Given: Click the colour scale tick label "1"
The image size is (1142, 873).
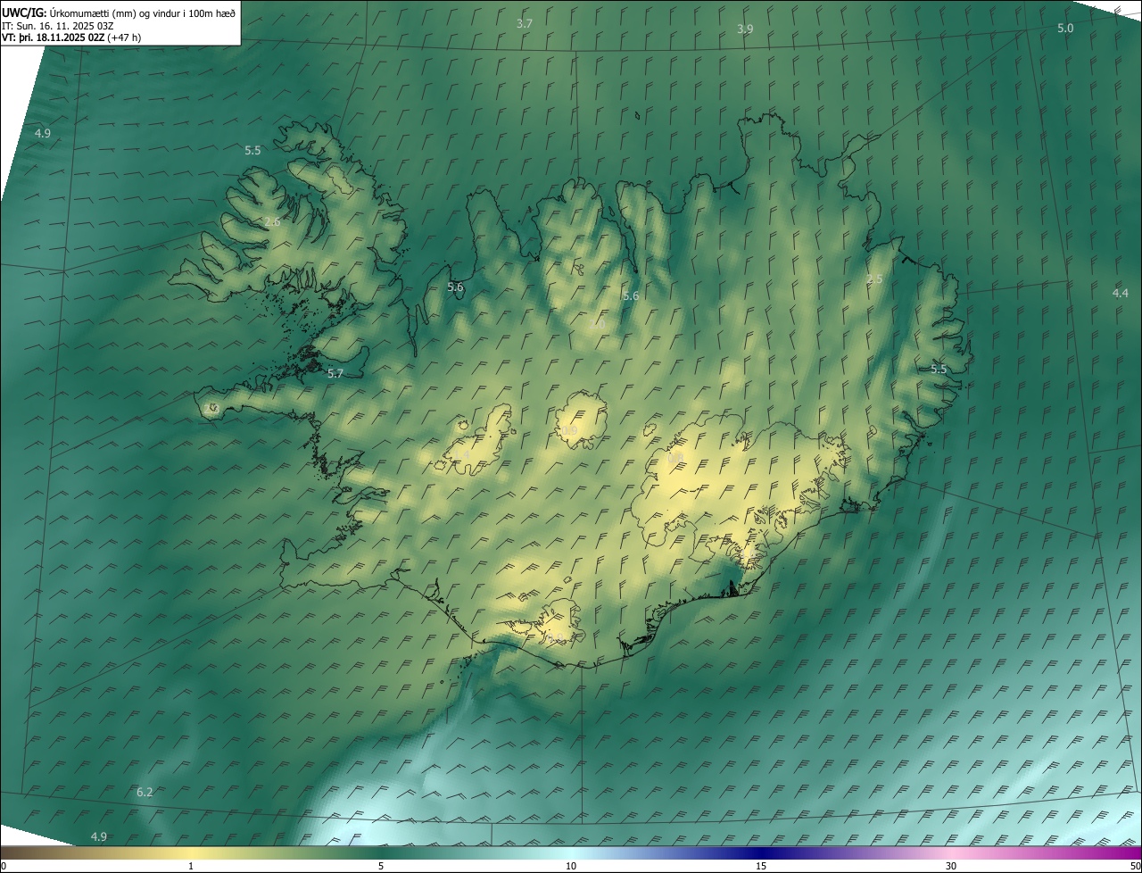Looking at the screenshot, I should pyautogui.click(x=191, y=866).
